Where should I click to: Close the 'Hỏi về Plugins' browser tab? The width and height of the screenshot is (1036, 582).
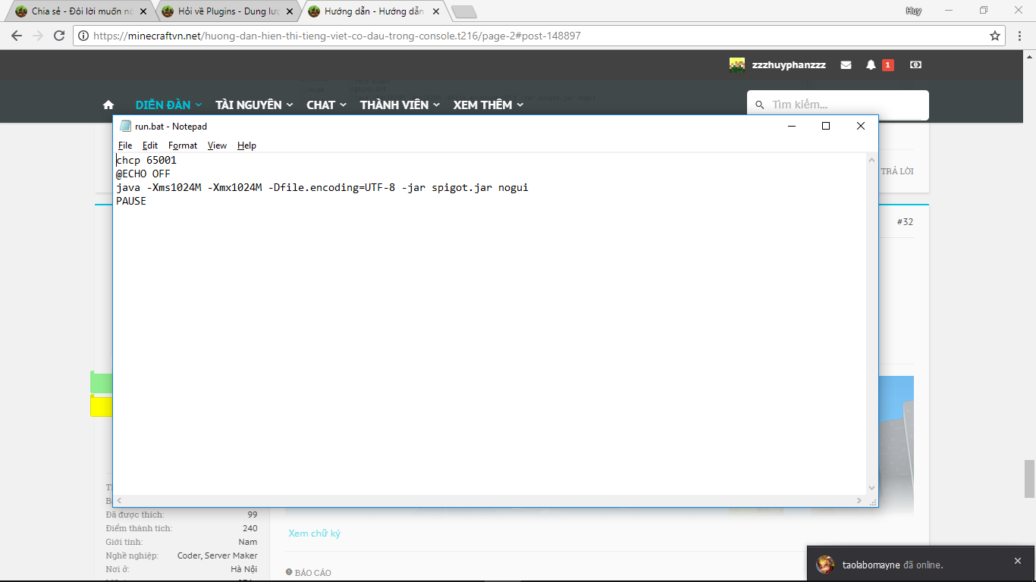(290, 12)
